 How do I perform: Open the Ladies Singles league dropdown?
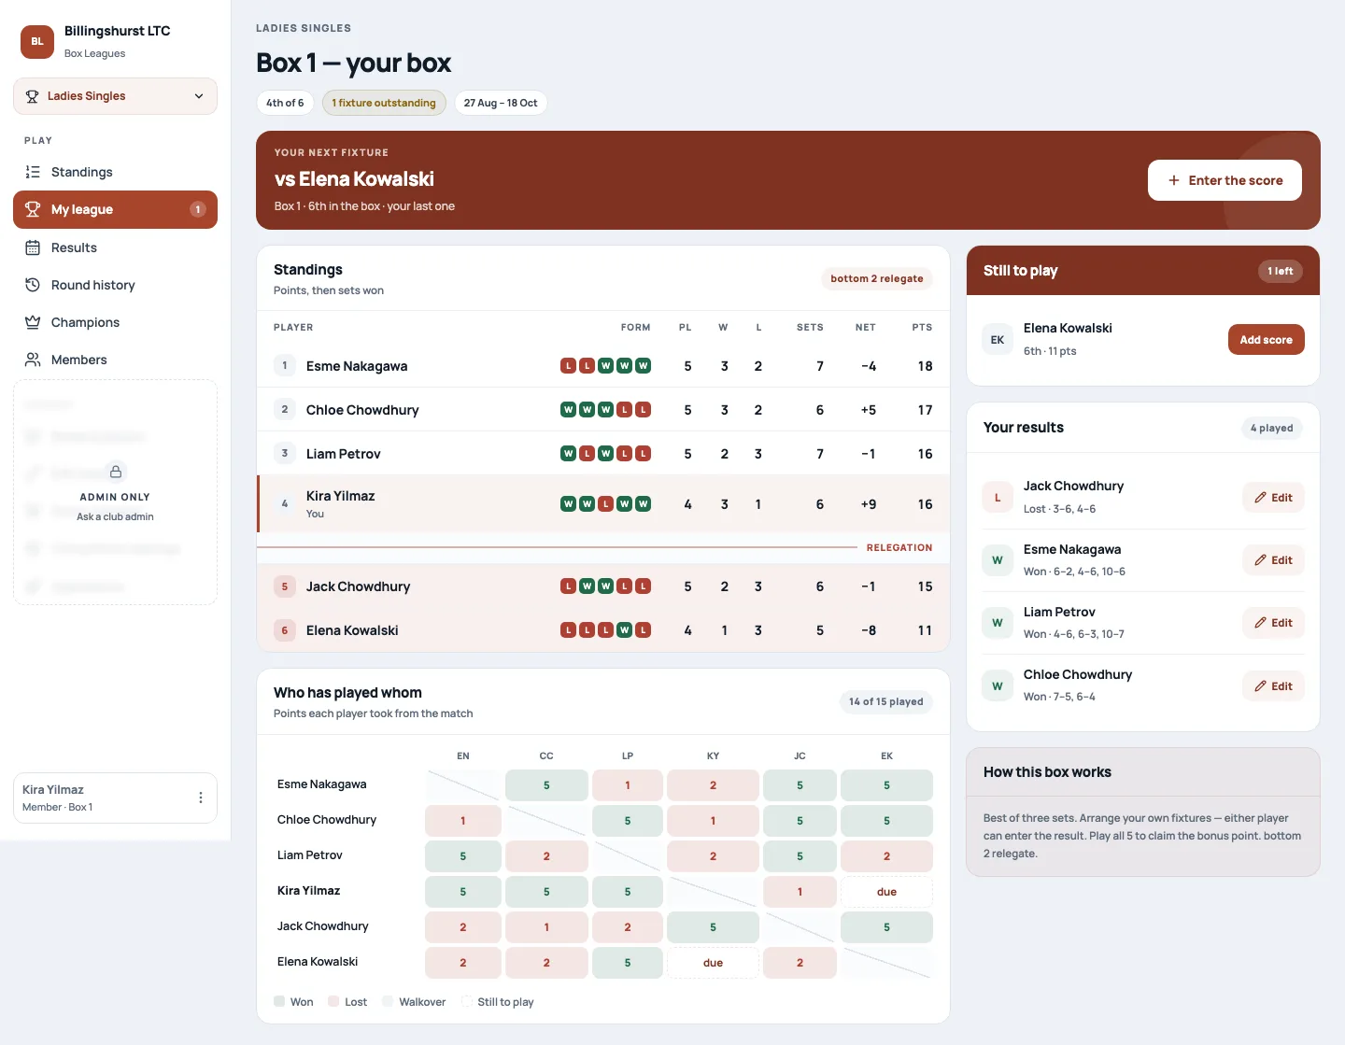pyautogui.click(x=115, y=96)
